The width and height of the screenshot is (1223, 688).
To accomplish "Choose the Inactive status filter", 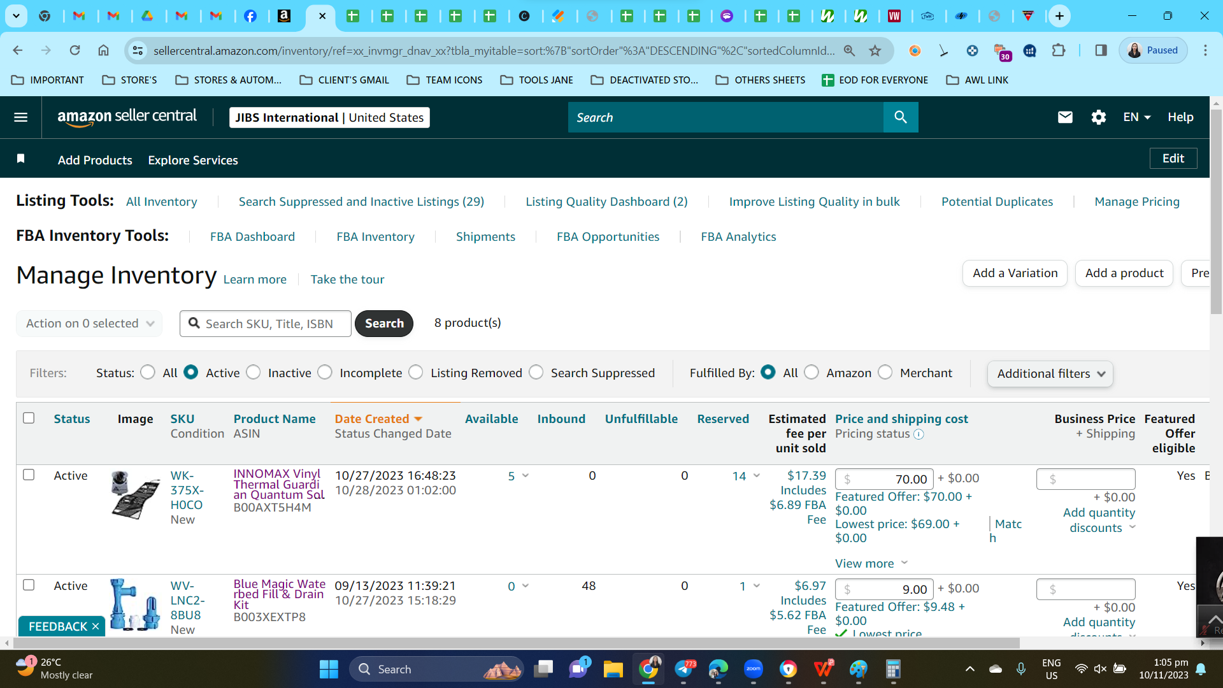I will 253,372.
